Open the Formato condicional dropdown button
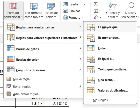Image resolution: width=140 pixels, height=108 pixels. pyautogui.click(x=13, y=11)
